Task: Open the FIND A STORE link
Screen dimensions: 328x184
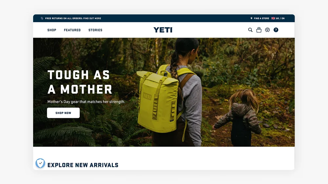Action: (261, 18)
